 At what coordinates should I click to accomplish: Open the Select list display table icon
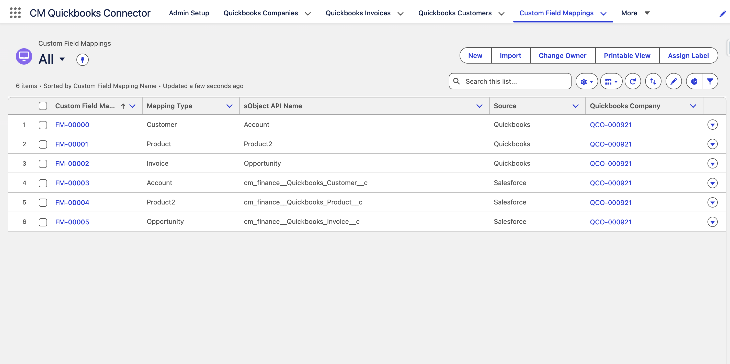pyautogui.click(x=611, y=81)
